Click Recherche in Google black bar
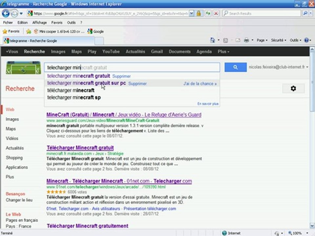This screenshot has height=236, width=315. [x=34, y=51]
